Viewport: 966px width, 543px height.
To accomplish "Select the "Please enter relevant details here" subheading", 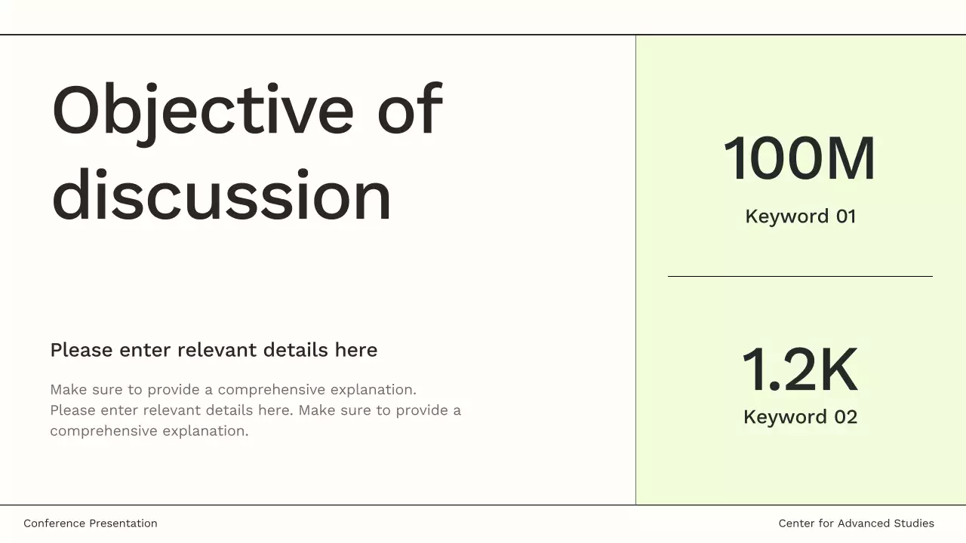I will coord(214,350).
